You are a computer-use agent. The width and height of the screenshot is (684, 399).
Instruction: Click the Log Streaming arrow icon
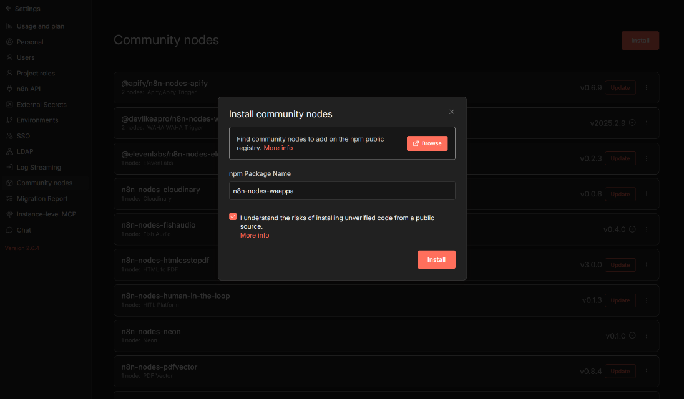pyautogui.click(x=9, y=167)
